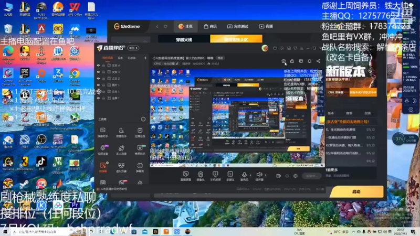Click WeGame refresh button

(165, 26)
